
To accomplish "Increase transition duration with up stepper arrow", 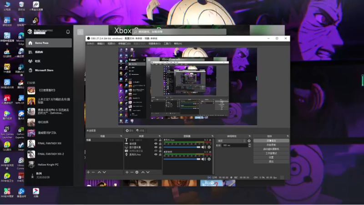I will coord(249,144).
